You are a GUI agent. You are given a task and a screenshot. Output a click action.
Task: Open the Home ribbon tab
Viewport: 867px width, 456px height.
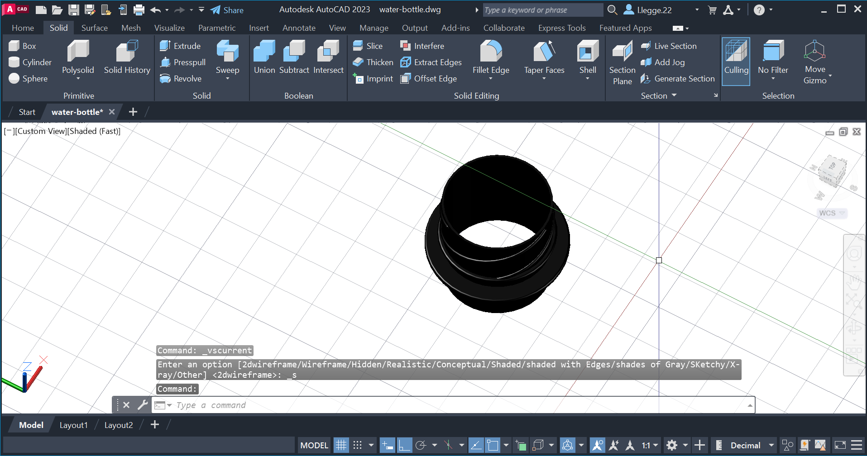coord(23,28)
